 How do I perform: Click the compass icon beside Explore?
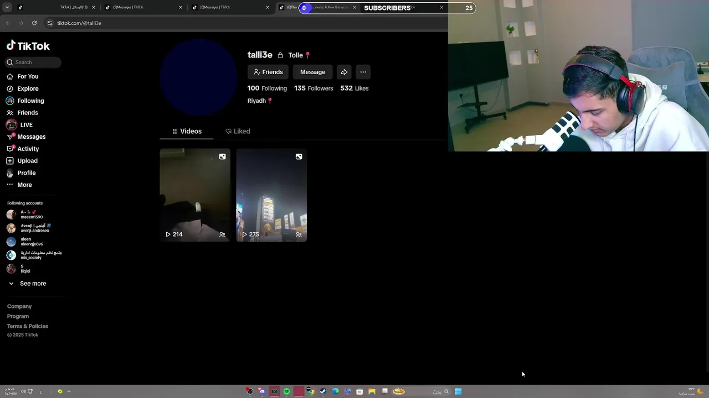point(10,88)
